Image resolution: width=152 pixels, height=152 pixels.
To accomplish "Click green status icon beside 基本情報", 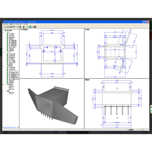I will tap(5, 30).
